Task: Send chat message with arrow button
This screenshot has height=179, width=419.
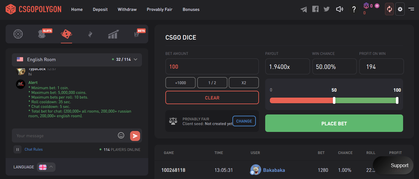Action: pyautogui.click(x=135, y=136)
